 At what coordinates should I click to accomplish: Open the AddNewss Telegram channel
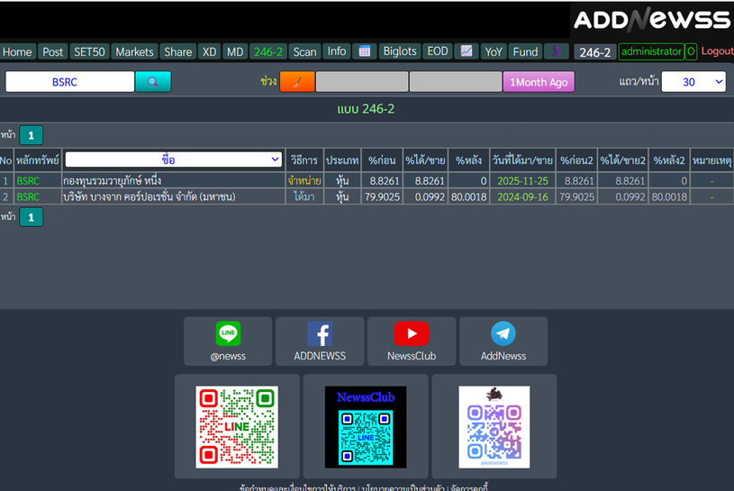tap(503, 341)
